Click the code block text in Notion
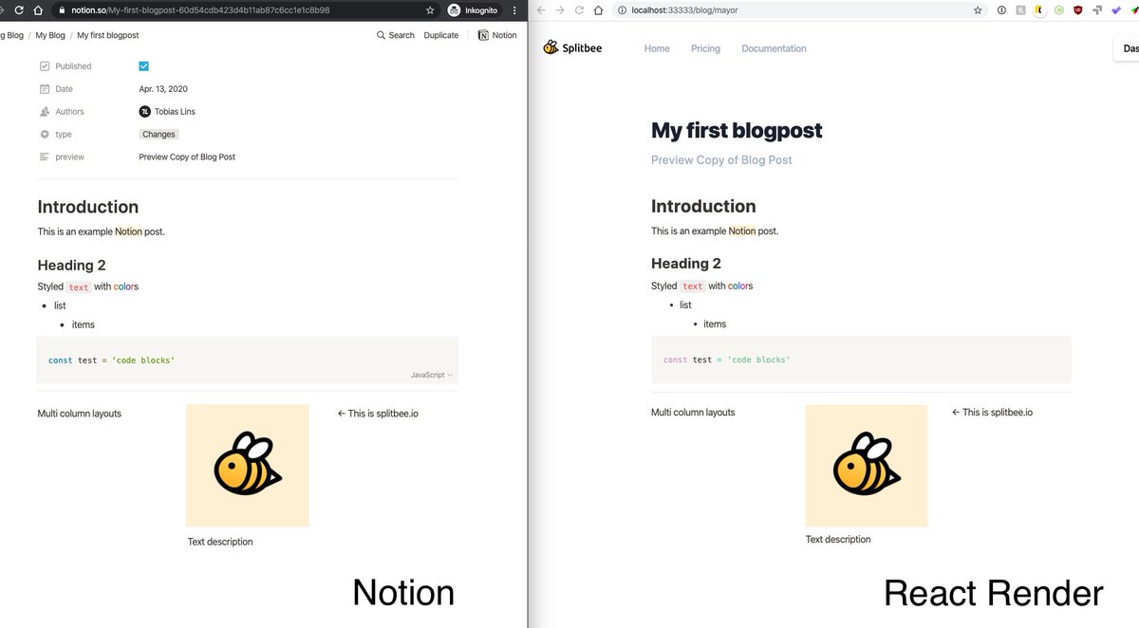The image size is (1139, 628). point(112,360)
